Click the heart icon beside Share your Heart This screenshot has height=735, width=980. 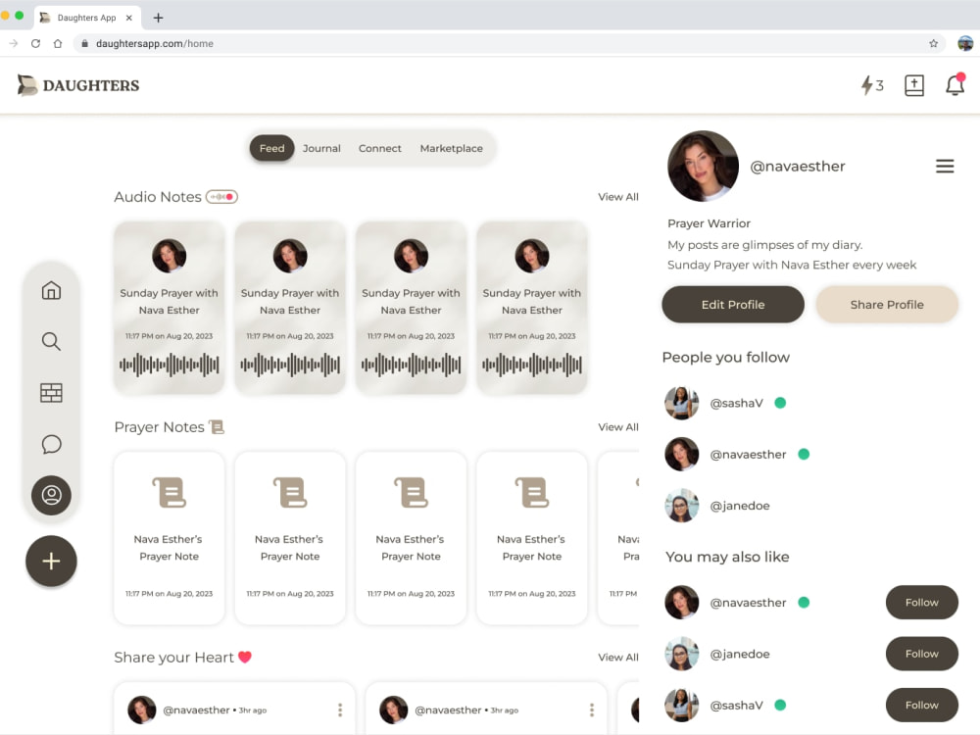coord(245,657)
